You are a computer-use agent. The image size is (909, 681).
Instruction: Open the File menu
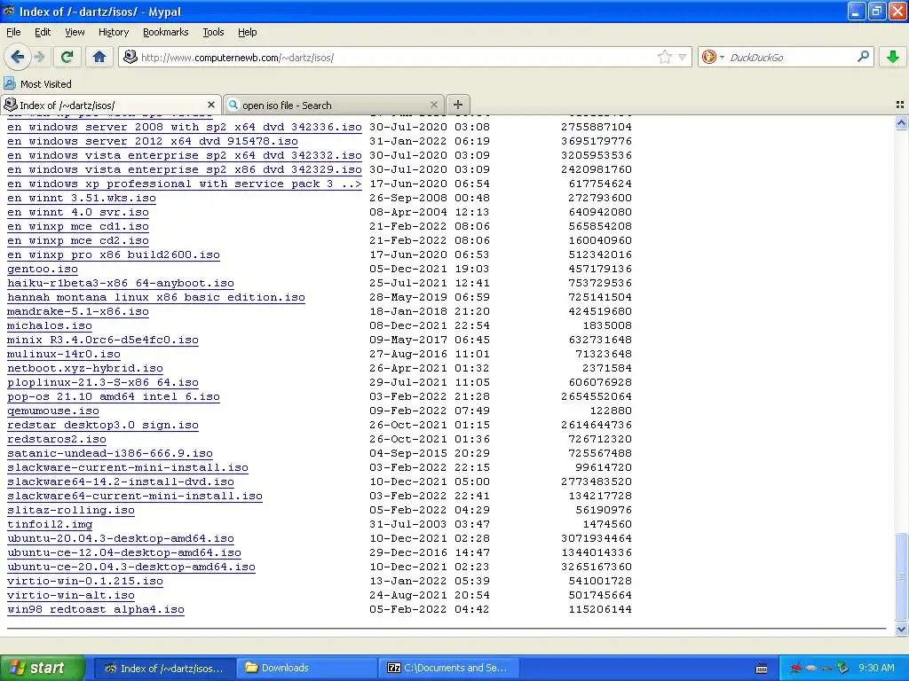[x=13, y=32]
